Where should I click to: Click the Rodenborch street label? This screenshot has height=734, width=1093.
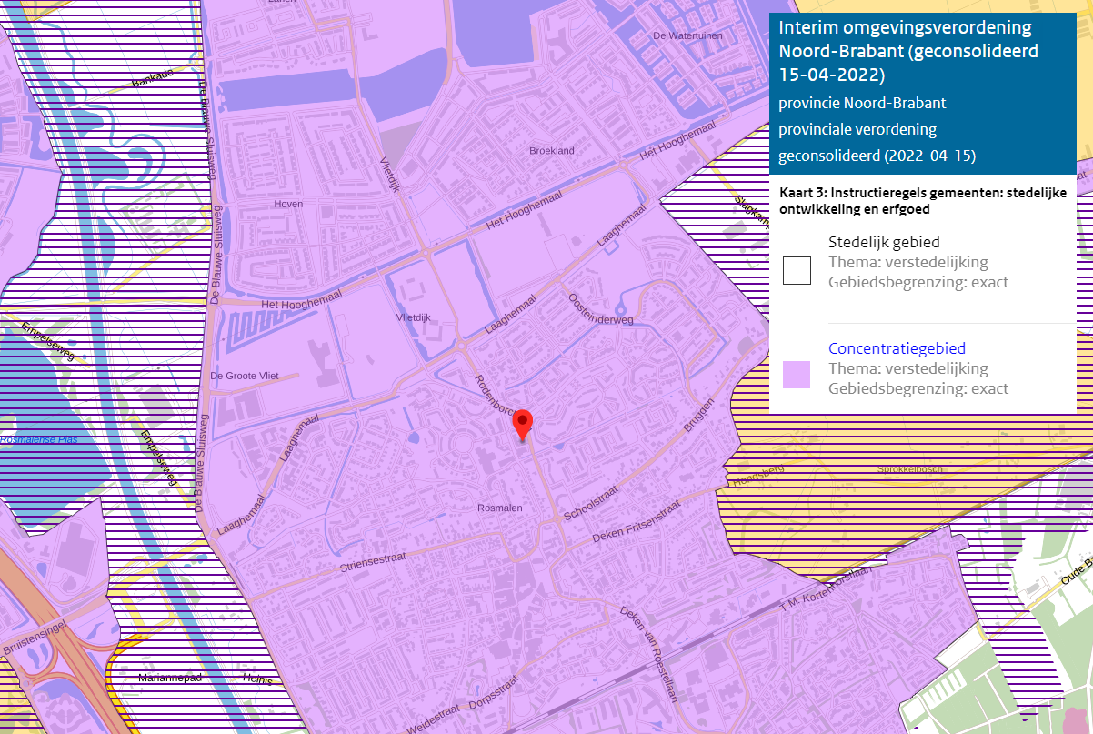[496, 397]
